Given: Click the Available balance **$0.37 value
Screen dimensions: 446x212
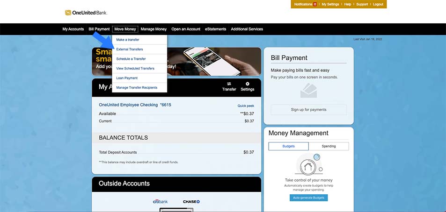Looking at the screenshot, I should point(247,113).
